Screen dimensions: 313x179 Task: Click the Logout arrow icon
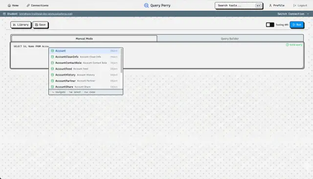(x=294, y=5)
